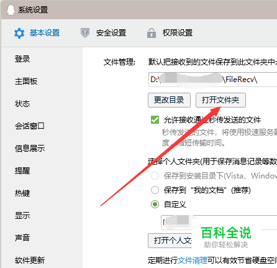Open the 主面板 section in sidebar

point(26,81)
